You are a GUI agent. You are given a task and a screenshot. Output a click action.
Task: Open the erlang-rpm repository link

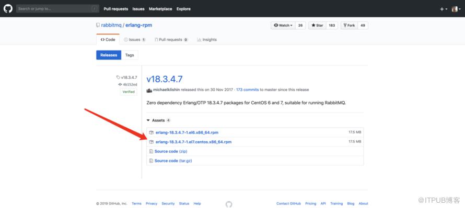[138, 25]
